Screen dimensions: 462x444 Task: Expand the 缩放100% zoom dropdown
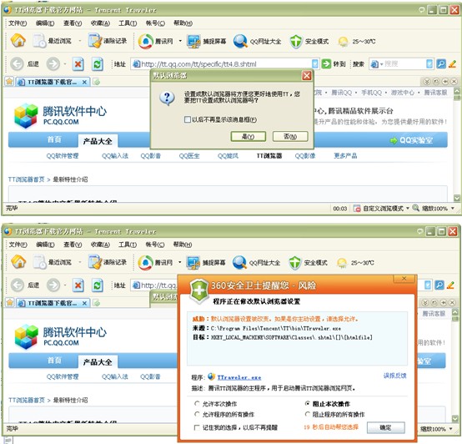click(x=453, y=209)
